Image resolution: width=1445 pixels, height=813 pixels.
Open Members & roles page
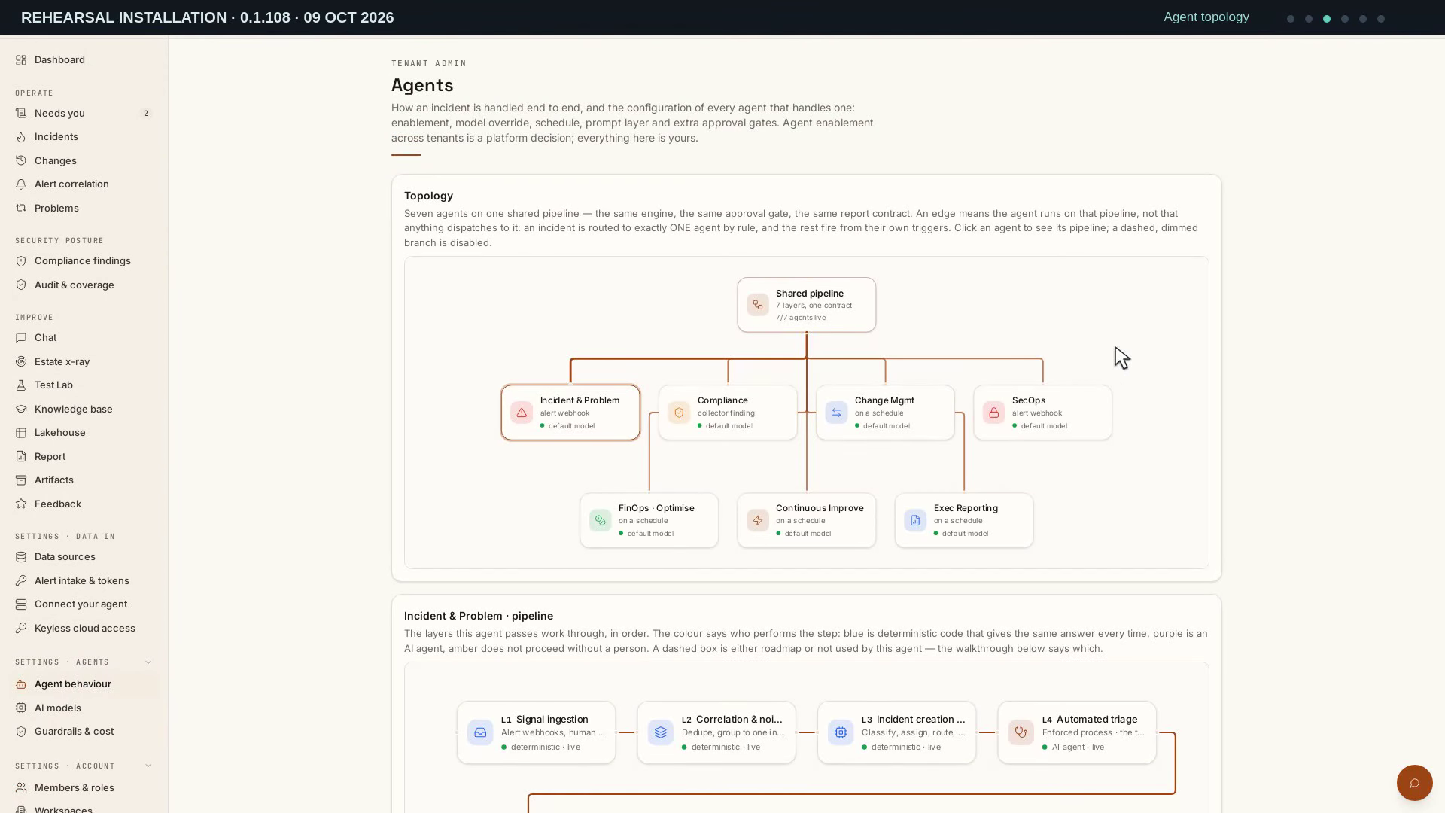pos(84,788)
